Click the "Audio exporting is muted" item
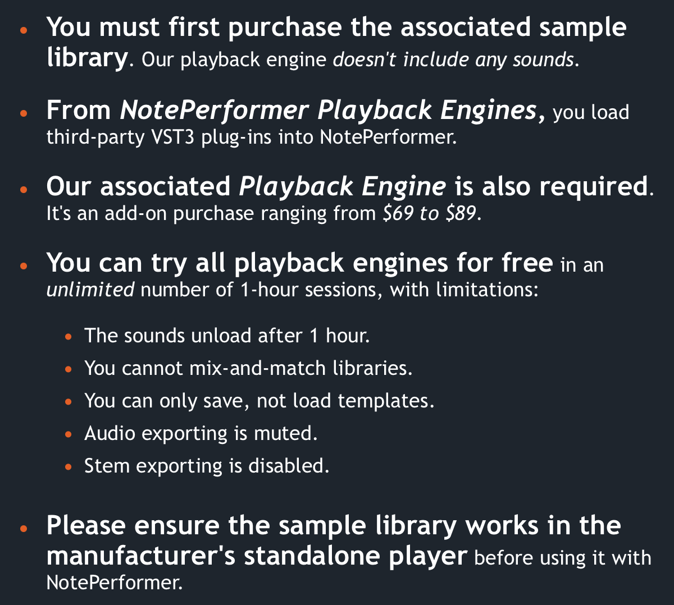 point(201,433)
